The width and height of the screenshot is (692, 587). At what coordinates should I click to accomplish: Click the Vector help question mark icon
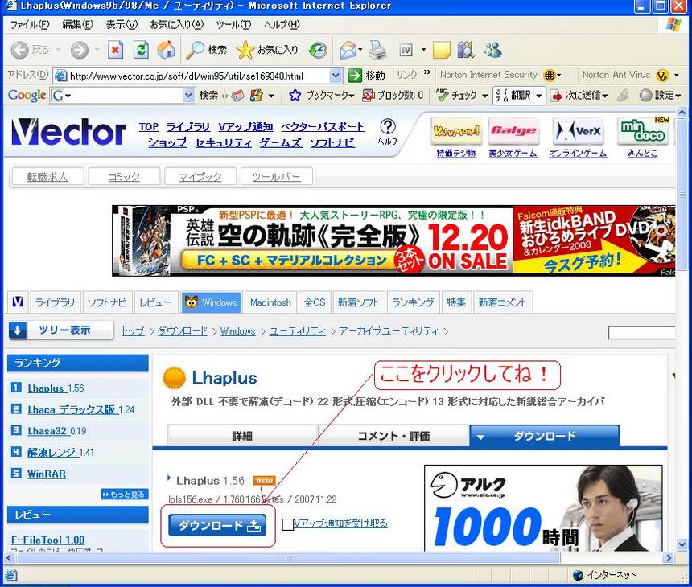coord(388,127)
